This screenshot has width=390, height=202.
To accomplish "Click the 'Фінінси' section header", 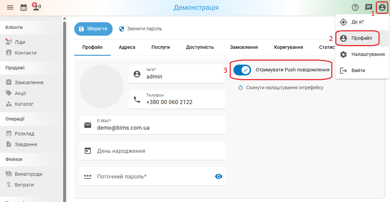I will [x=14, y=159].
